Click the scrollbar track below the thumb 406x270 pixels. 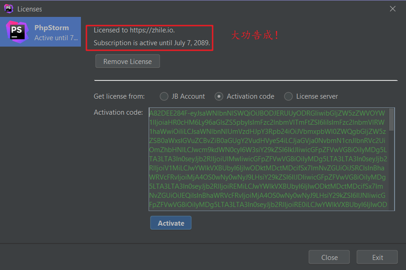(x=391, y=174)
